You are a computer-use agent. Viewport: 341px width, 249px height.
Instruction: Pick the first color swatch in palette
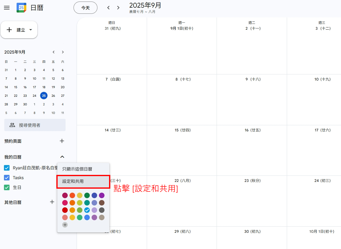[65, 195]
